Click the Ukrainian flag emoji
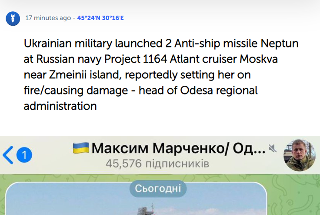320x215 pixels. pos(80,148)
